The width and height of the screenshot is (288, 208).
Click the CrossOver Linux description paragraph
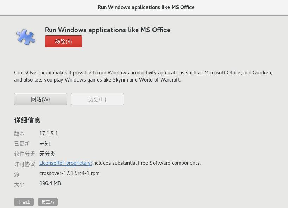[x=143, y=76]
